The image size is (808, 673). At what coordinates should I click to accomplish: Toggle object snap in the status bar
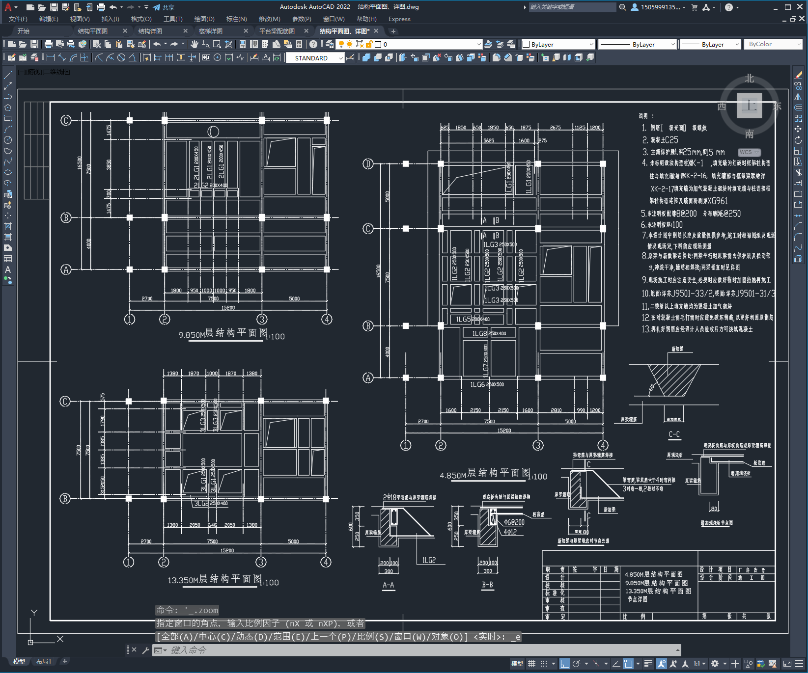point(628,664)
